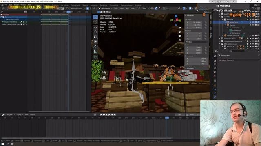Open the timeline Marker menu

pos(33,114)
